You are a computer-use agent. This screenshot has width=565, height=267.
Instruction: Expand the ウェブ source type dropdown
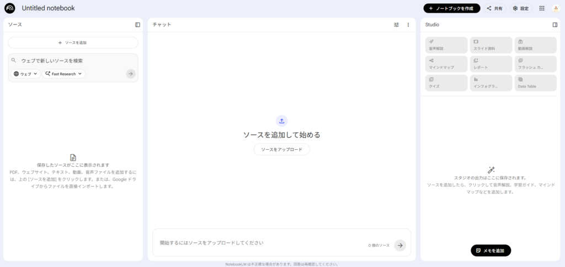[x=26, y=74]
